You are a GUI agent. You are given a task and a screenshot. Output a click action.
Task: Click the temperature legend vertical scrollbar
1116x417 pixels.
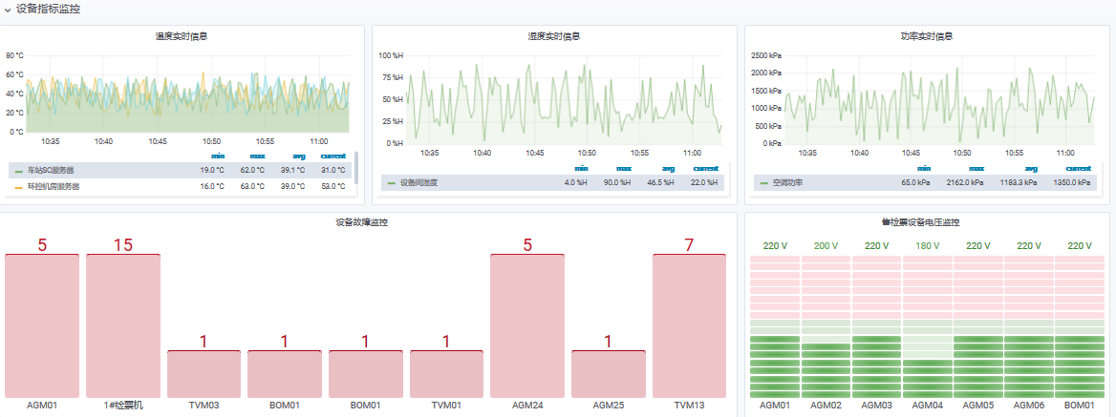(356, 167)
